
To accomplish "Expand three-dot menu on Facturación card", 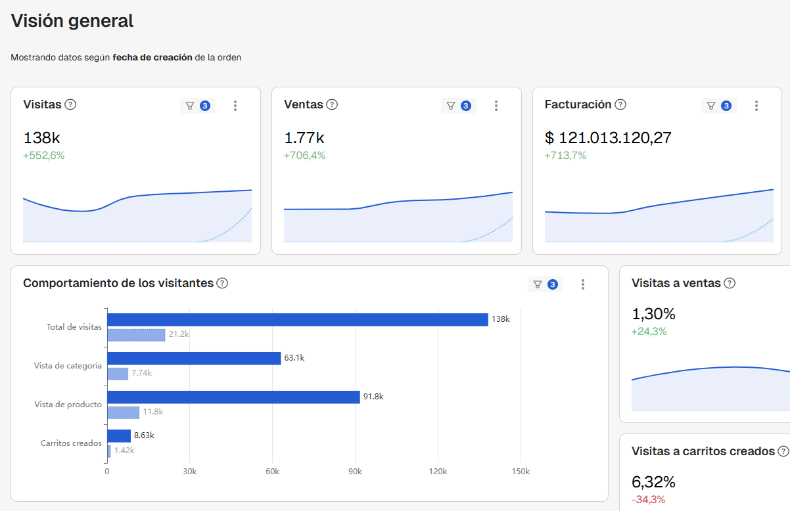I will [757, 106].
